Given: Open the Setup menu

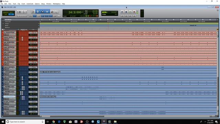Looking at the screenshot, I should click(43, 4).
